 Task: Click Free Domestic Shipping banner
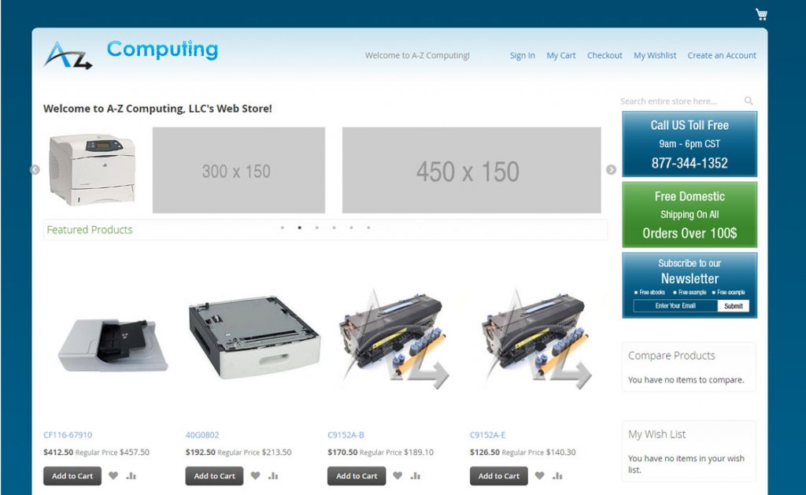(x=690, y=214)
